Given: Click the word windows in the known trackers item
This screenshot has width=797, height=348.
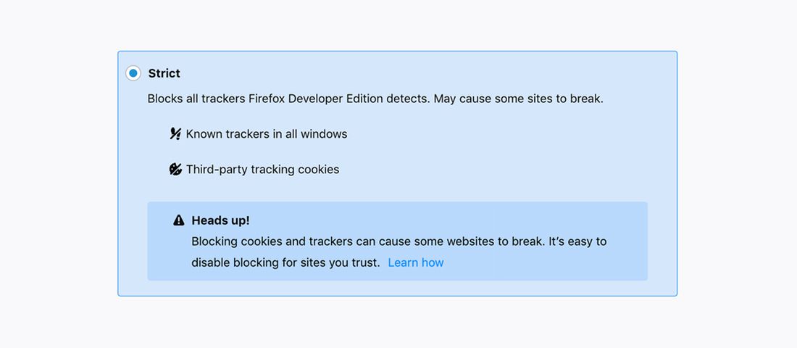Looking at the screenshot, I should coord(324,134).
